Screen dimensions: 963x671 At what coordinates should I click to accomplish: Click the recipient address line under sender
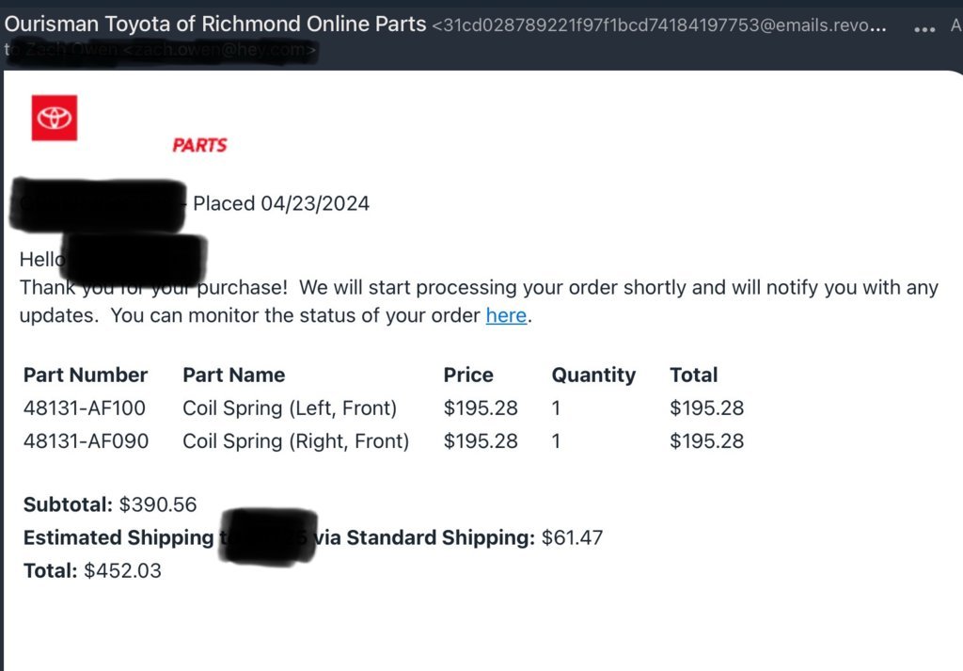pyautogui.click(x=160, y=50)
